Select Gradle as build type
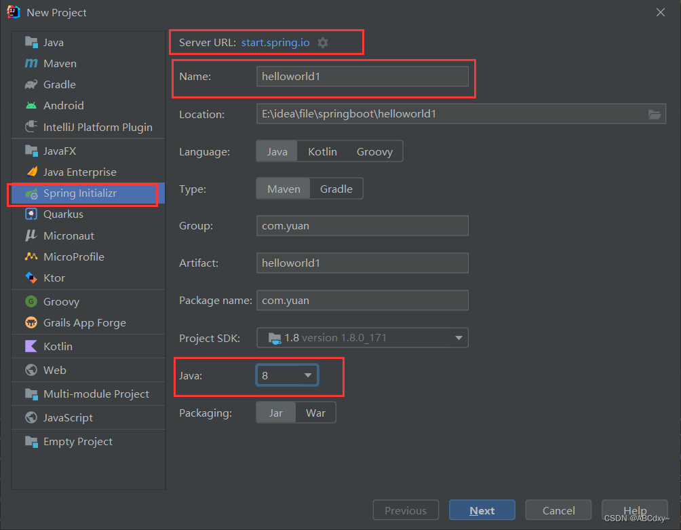 click(336, 189)
